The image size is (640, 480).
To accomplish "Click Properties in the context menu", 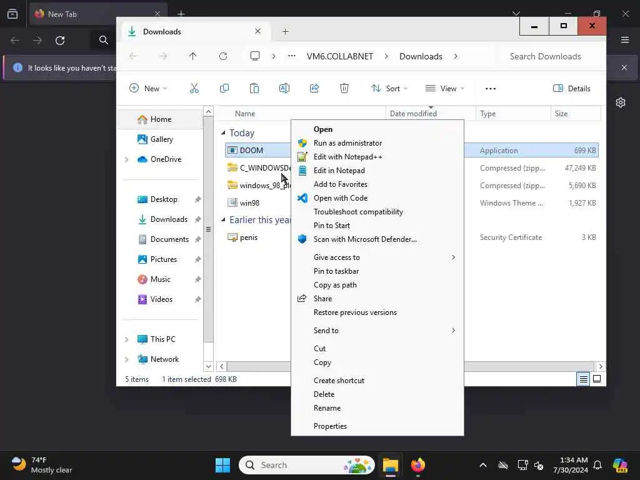I will point(377,426).
